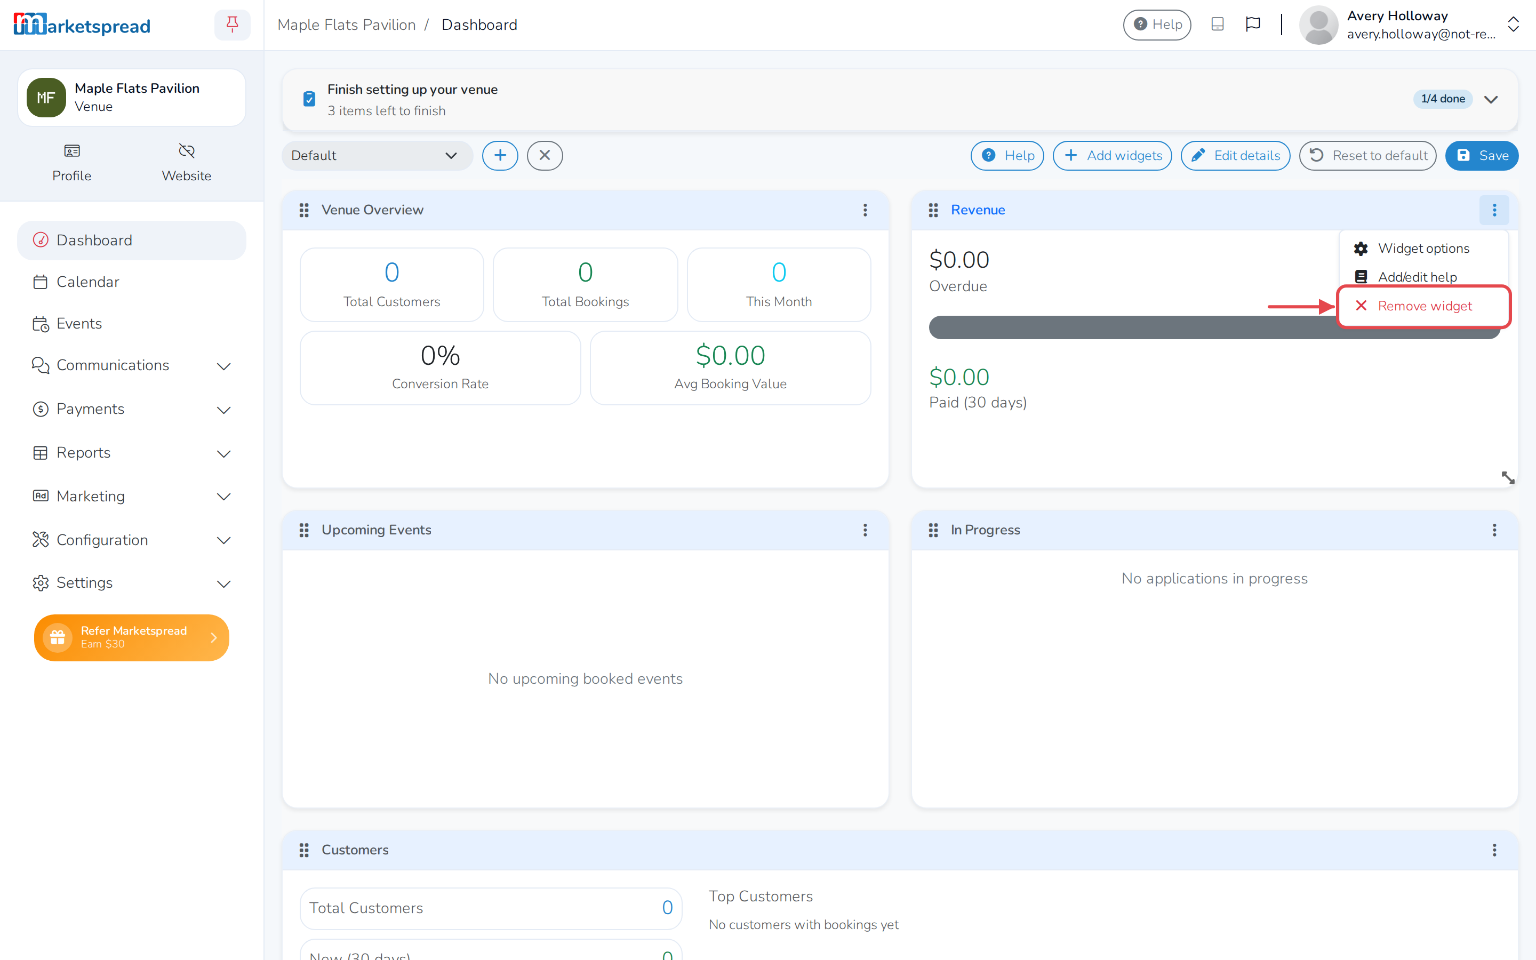Expand the Reports section

coord(131,453)
